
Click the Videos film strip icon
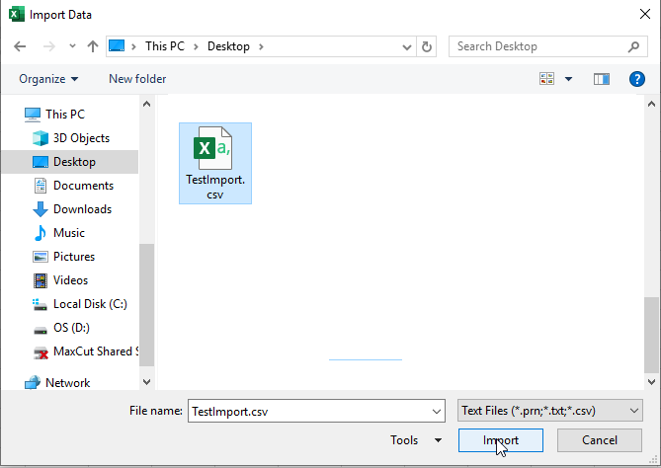(41, 280)
